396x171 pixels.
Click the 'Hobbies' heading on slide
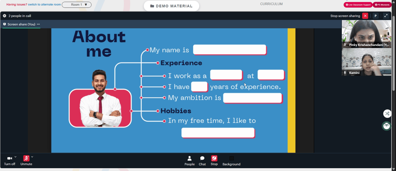176,111
